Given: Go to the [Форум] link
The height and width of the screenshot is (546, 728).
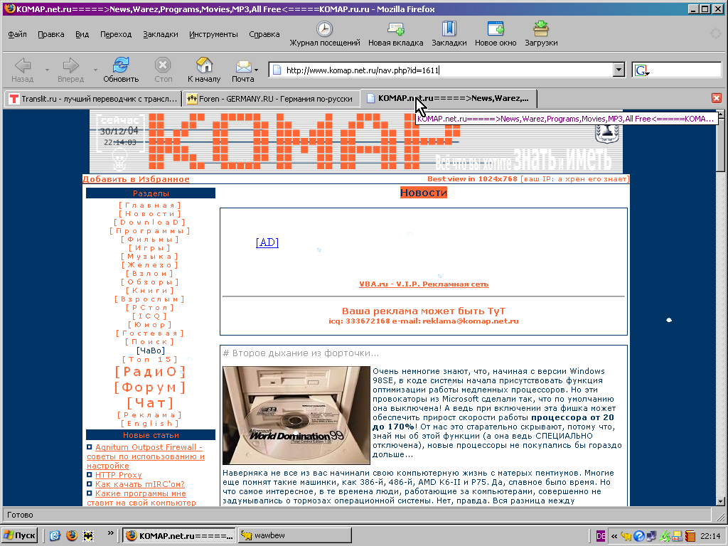Looking at the screenshot, I should pos(150,387).
